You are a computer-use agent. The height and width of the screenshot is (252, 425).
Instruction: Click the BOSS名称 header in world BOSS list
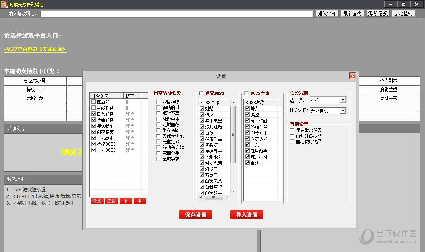point(214,103)
